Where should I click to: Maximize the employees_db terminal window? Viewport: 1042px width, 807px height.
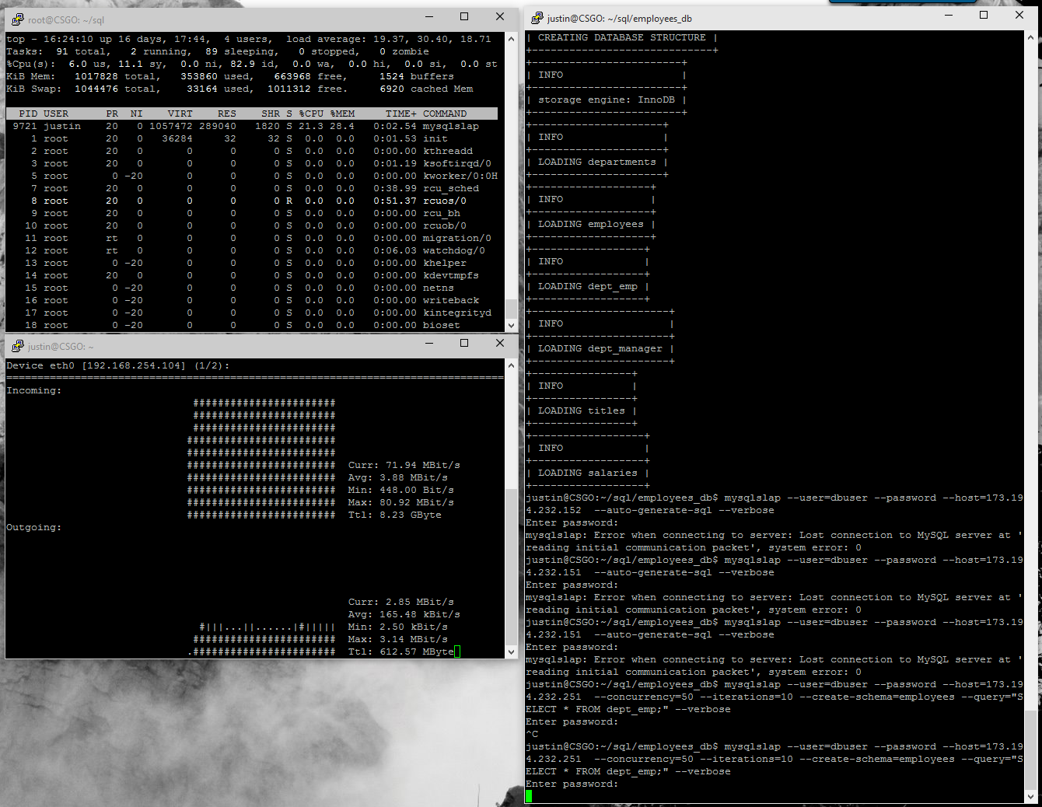point(984,15)
